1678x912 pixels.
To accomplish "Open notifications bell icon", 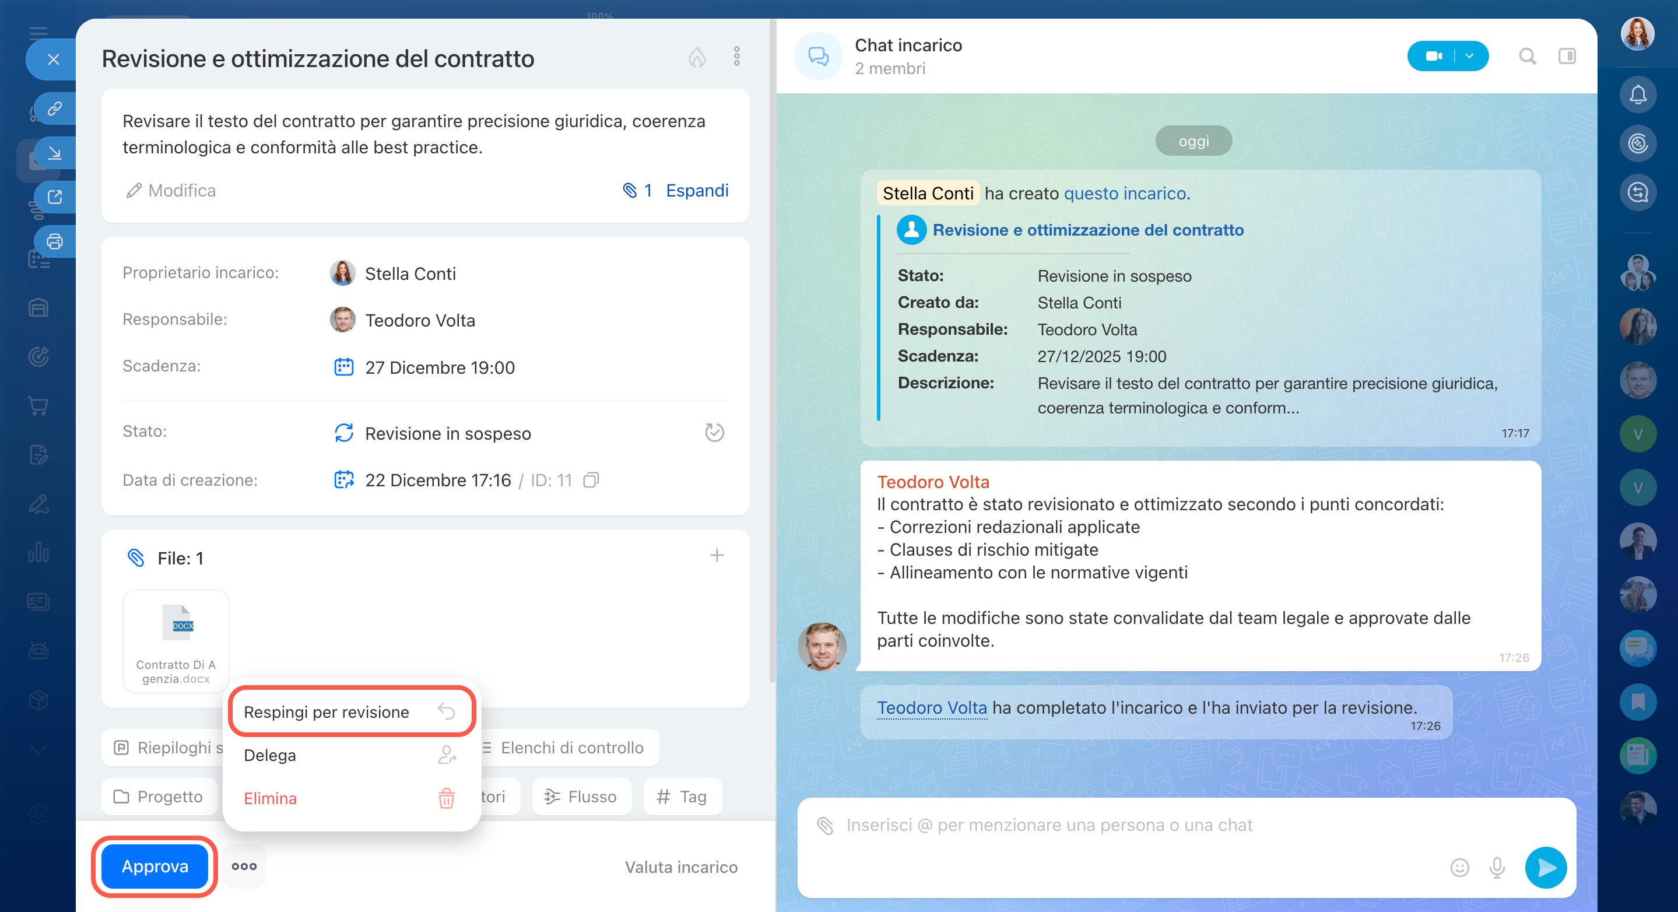I will pos(1638,95).
